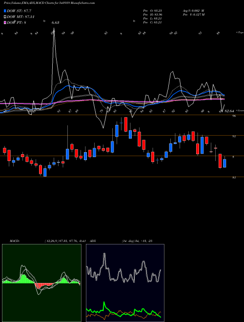Click the 'Avg V: 0.002 M' average volume text
Image resolution: width=244 pixels, height=322 pixels.
point(193,11)
